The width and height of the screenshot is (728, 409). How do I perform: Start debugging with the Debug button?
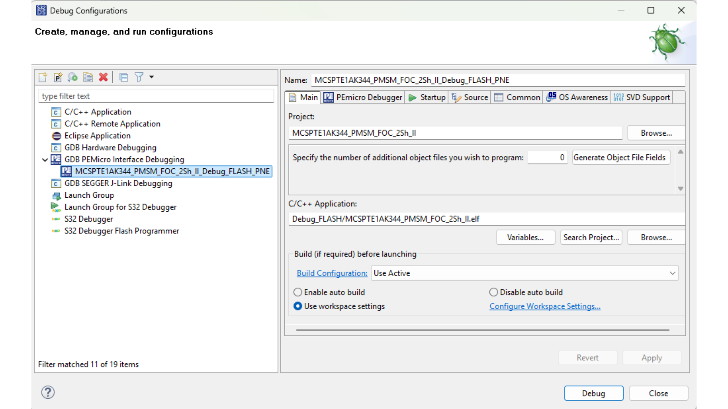click(594, 393)
